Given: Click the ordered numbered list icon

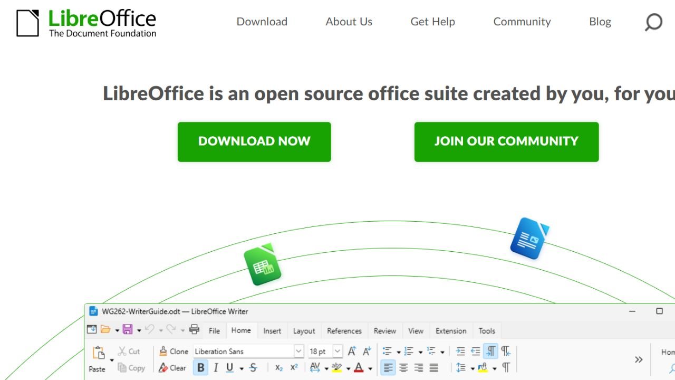Looking at the screenshot, I should [x=409, y=351].
